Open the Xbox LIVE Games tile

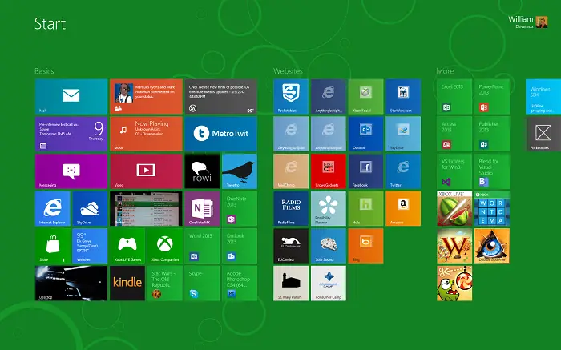(x=127, y=246)
